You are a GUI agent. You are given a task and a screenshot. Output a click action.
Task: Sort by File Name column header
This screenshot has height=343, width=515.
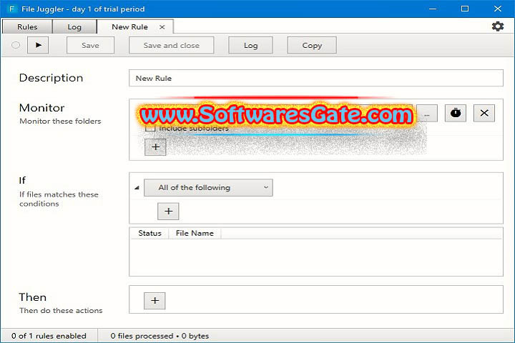coord(195,233)
